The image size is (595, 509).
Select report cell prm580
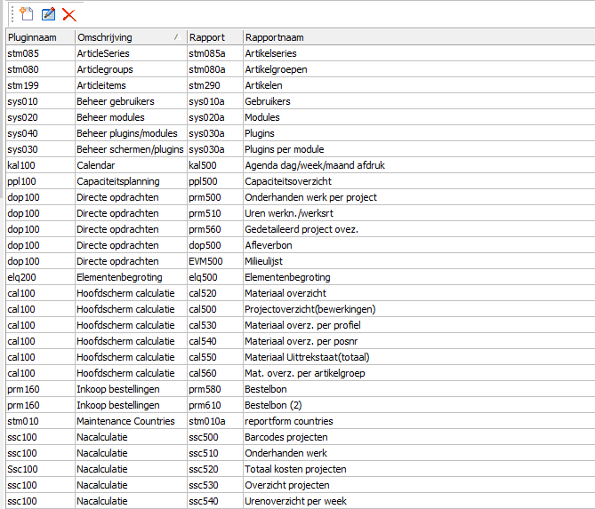point(214,389)
